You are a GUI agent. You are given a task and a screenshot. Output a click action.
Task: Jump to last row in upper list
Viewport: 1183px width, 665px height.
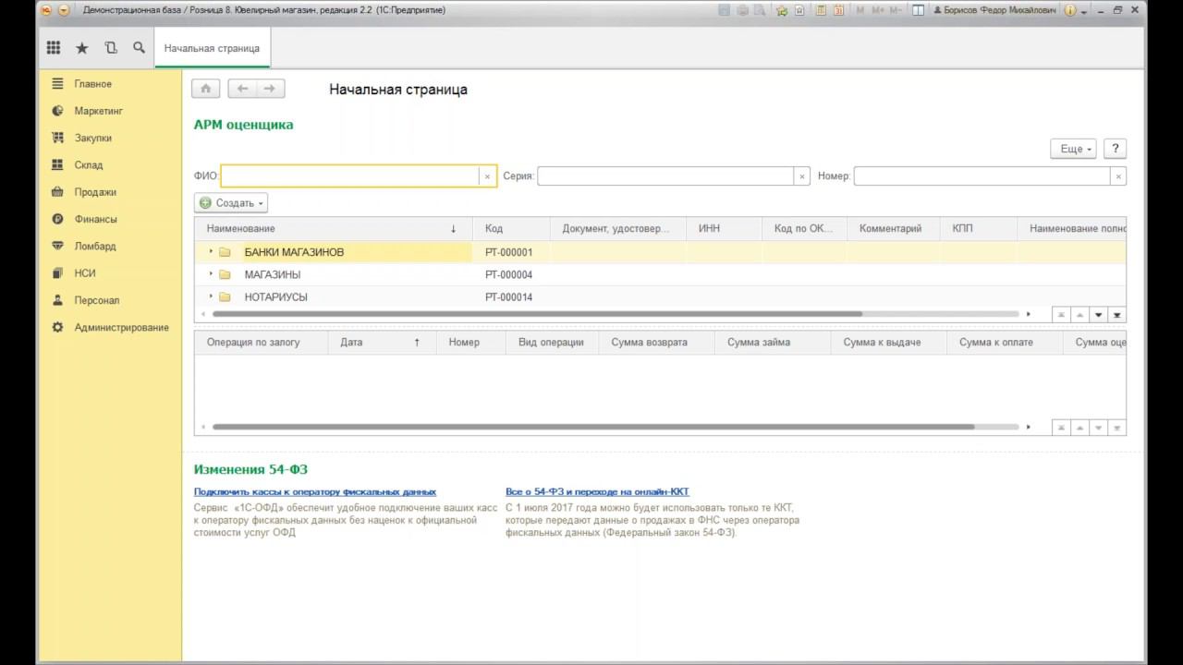pos(1116,315)
